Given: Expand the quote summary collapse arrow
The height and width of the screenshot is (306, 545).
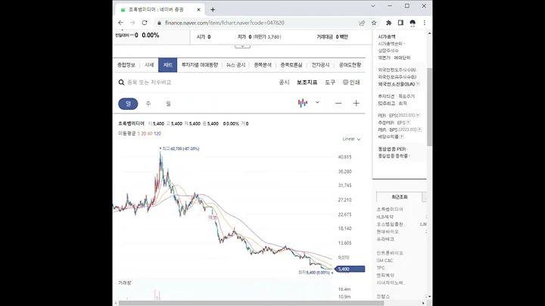Looking at the screenshot, I should 243,46.
